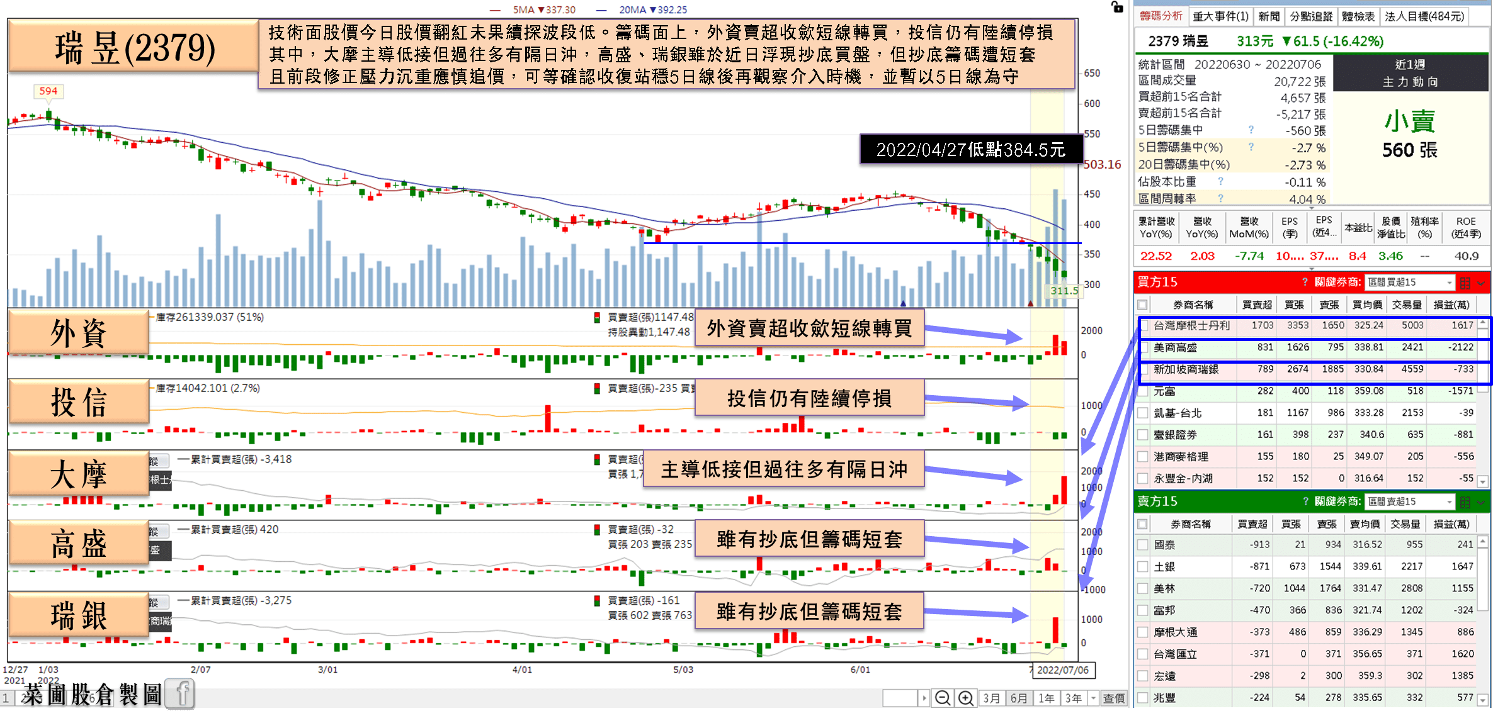The width and height of the screenshot is (1493, 728).
Task: Click the grid layout icon in 賣方15 header
Action: point(1465,502)
